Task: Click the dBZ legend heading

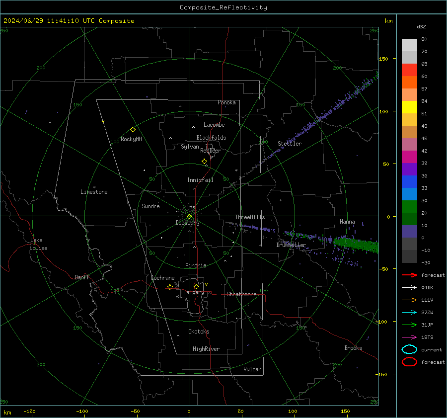Action: pos(421,26)
